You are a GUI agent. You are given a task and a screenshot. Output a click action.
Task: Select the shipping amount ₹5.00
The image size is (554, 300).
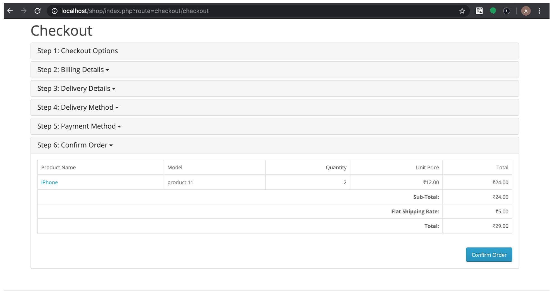coord(502,211)
